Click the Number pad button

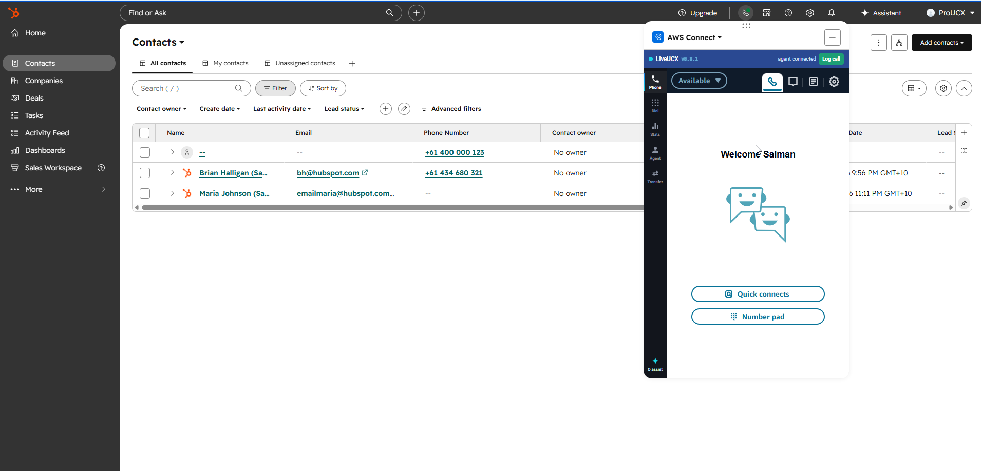coord(758,317)
